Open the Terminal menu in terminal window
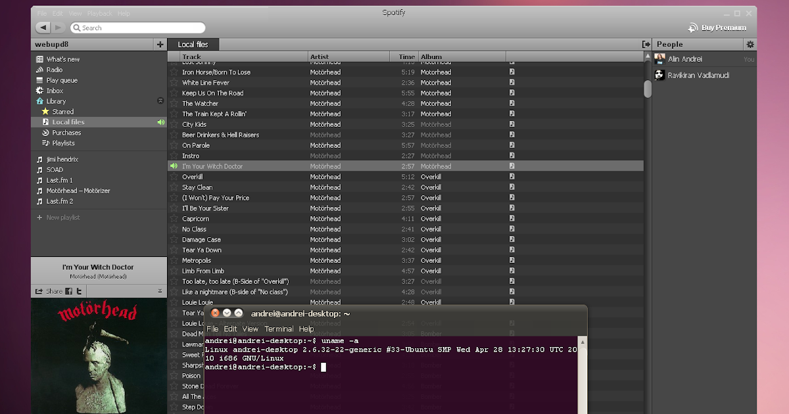Image resolution: width=789 pixels, height=414 pixels. coord(279,329)
